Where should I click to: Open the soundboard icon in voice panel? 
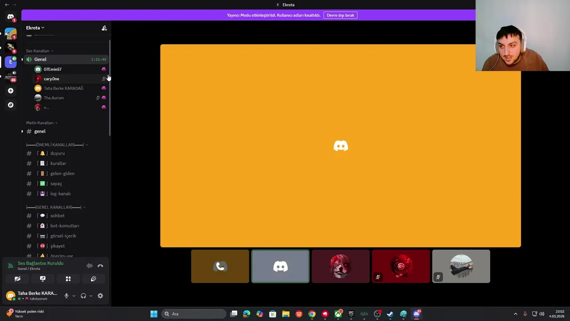click(94, 279)
